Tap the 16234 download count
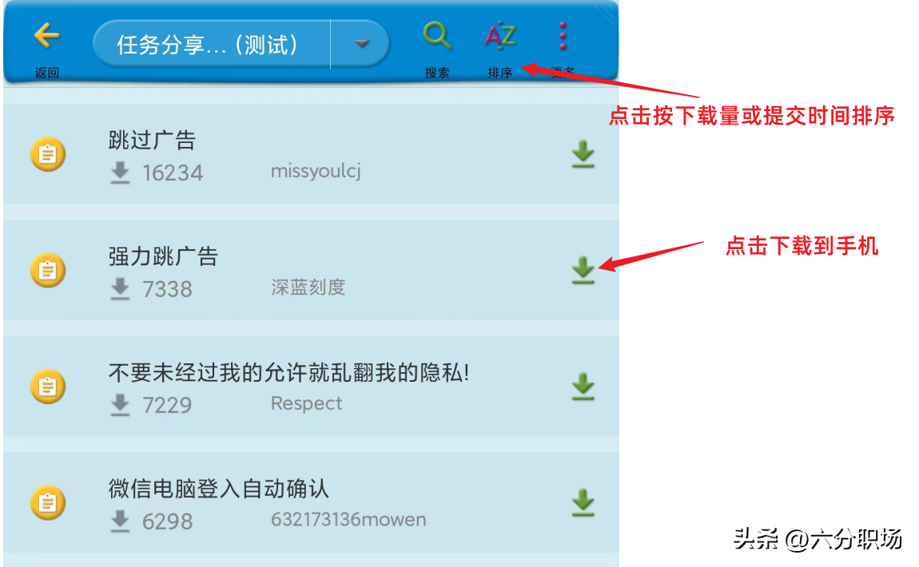 click(x=173, y=172)
